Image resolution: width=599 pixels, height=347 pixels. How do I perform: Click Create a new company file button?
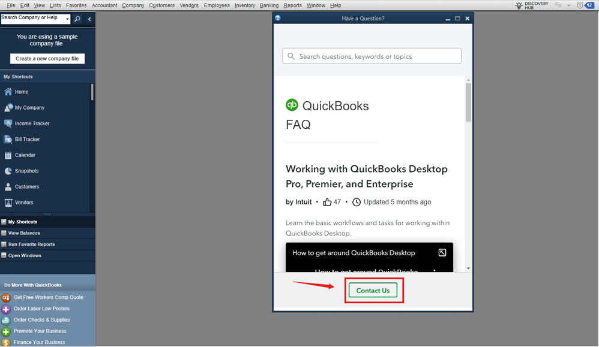[47, 59]
